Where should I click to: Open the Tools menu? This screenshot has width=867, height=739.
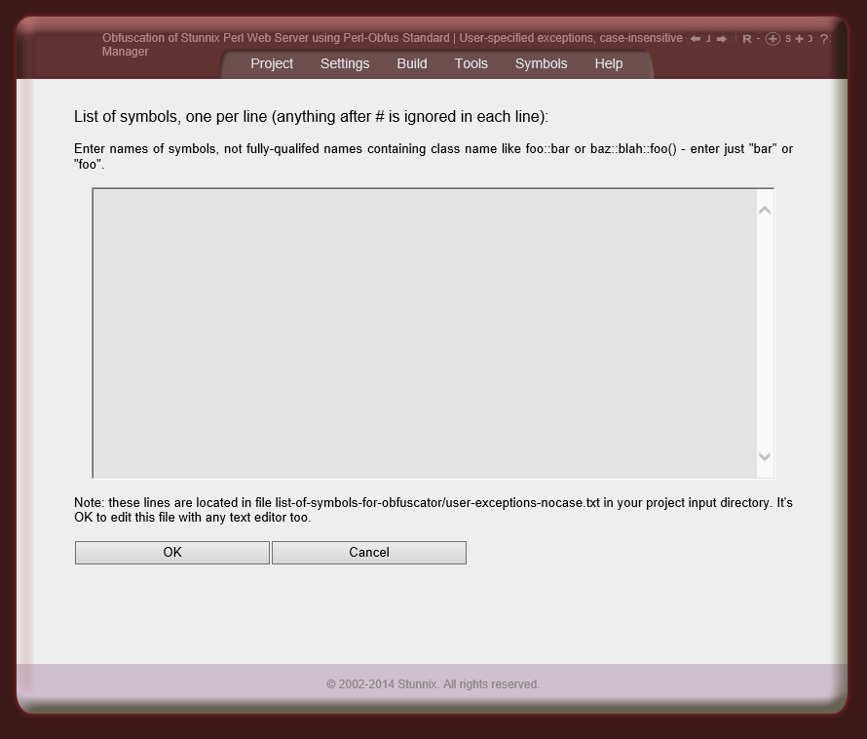pyautogui.click(x=471, y=63)
